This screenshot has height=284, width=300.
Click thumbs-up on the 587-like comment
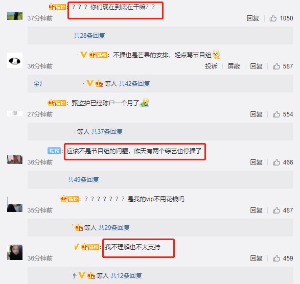(x=276, y=66)
